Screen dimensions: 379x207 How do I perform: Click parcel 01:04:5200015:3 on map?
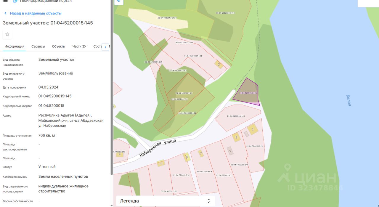click(x=181, y=175)
